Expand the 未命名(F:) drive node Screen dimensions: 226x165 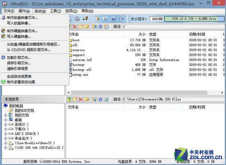(x=6, y=138)
